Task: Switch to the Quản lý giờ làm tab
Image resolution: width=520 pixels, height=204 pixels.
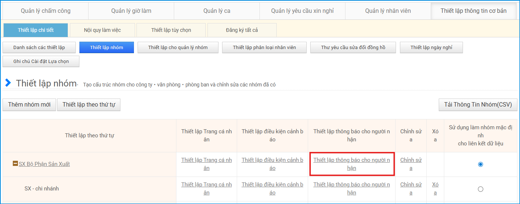Action: click(x=131, y=11)
